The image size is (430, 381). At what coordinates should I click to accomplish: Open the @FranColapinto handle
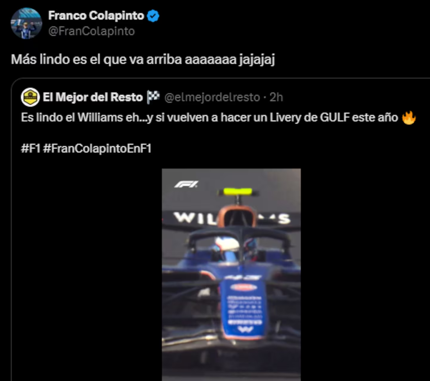click(x=91, y=31)
